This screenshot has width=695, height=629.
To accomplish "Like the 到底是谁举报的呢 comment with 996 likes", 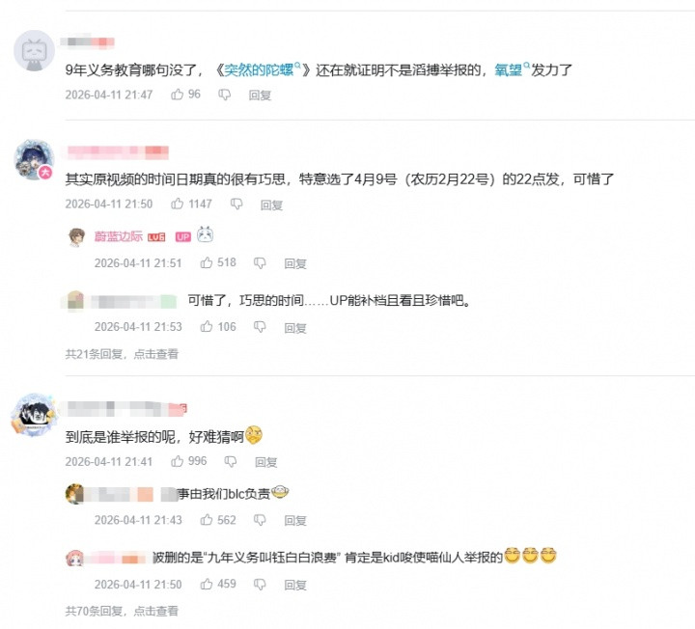I will [x=178, y=461].
